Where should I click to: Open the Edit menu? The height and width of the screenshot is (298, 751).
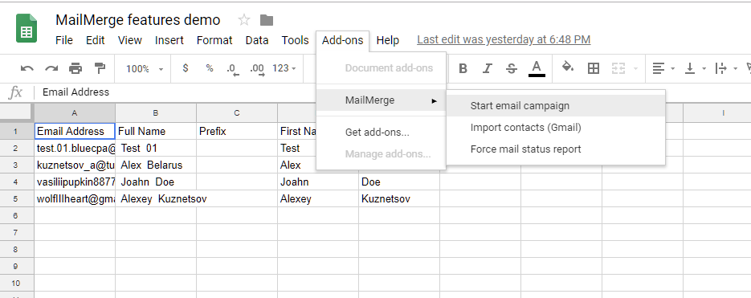coord(96,40)
